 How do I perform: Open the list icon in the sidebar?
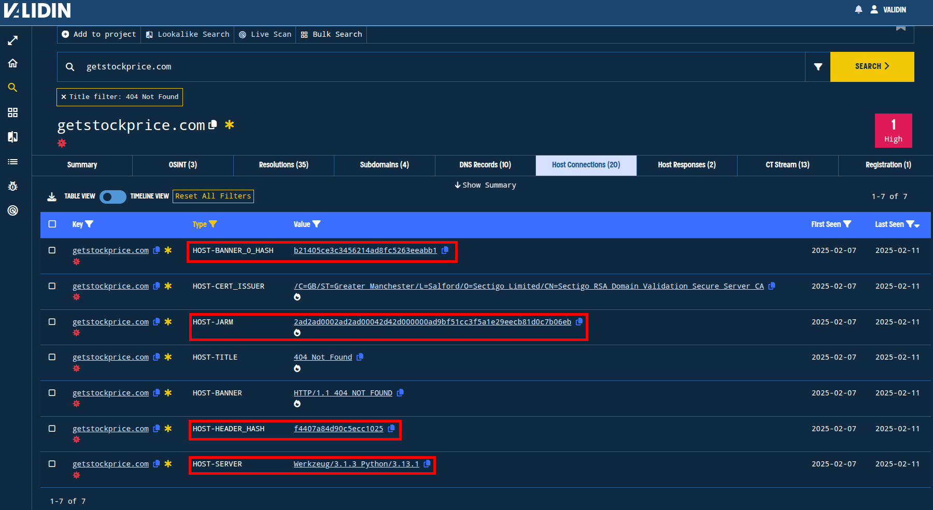pyautogui.click(x=13, y=162)
